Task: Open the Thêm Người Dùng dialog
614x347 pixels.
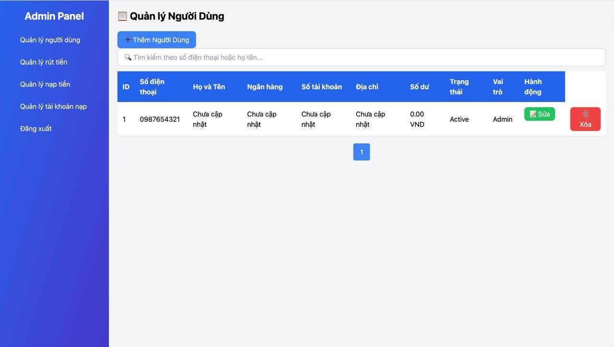Action: (x=156, y=40)
